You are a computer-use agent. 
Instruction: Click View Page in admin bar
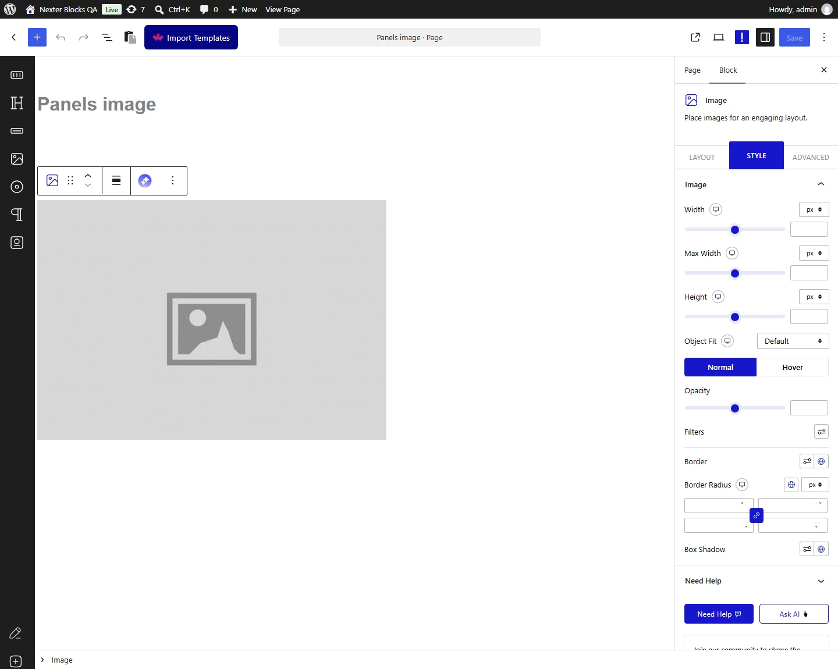coord(283,9)
